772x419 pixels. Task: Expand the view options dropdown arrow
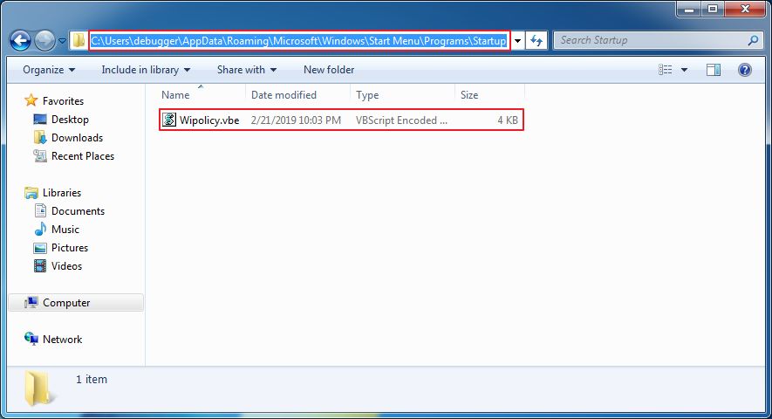pyautogui.click(x=684, y=70)
